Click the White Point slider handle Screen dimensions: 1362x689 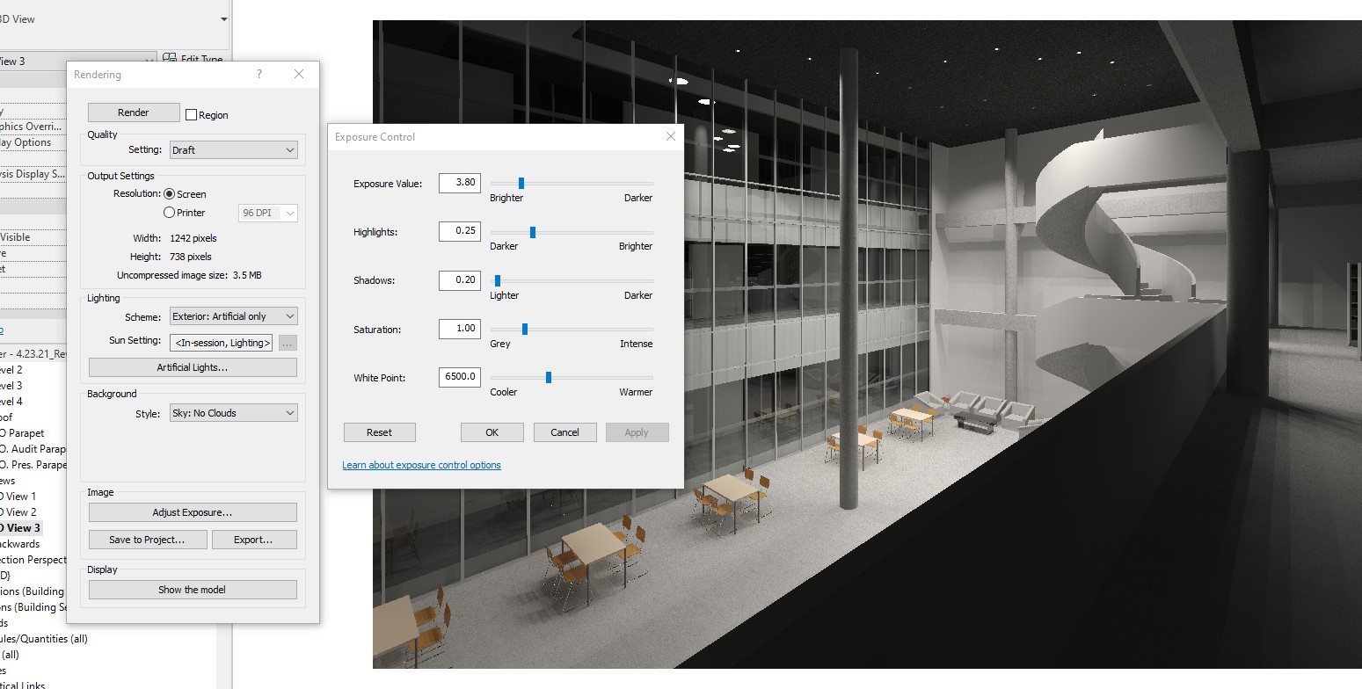coord(549,377)
